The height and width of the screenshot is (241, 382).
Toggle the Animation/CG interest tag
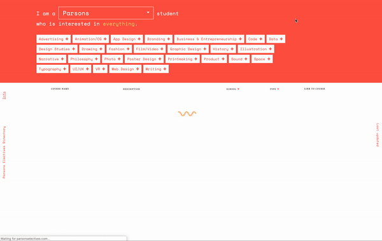90,39
